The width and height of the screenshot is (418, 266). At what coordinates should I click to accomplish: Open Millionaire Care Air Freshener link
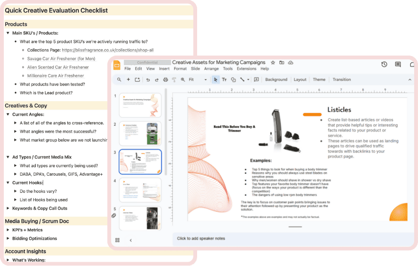(56, 76)
